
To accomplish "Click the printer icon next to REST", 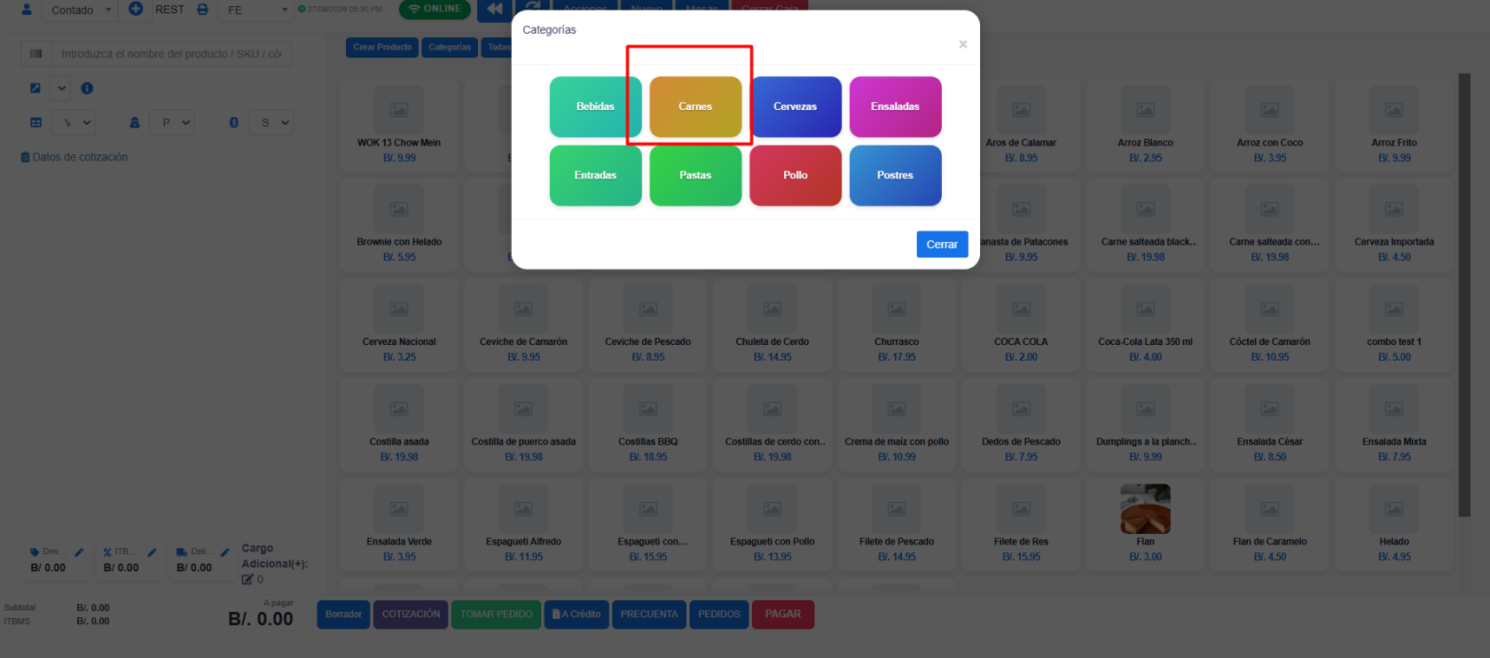I will (202, 10).
